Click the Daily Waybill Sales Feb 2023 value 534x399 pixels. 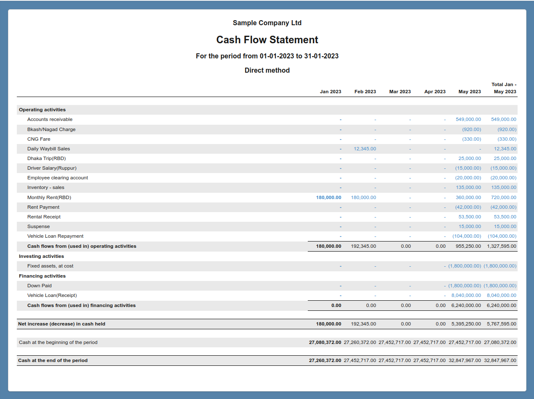pyautogui.click(x=365, y=149)
